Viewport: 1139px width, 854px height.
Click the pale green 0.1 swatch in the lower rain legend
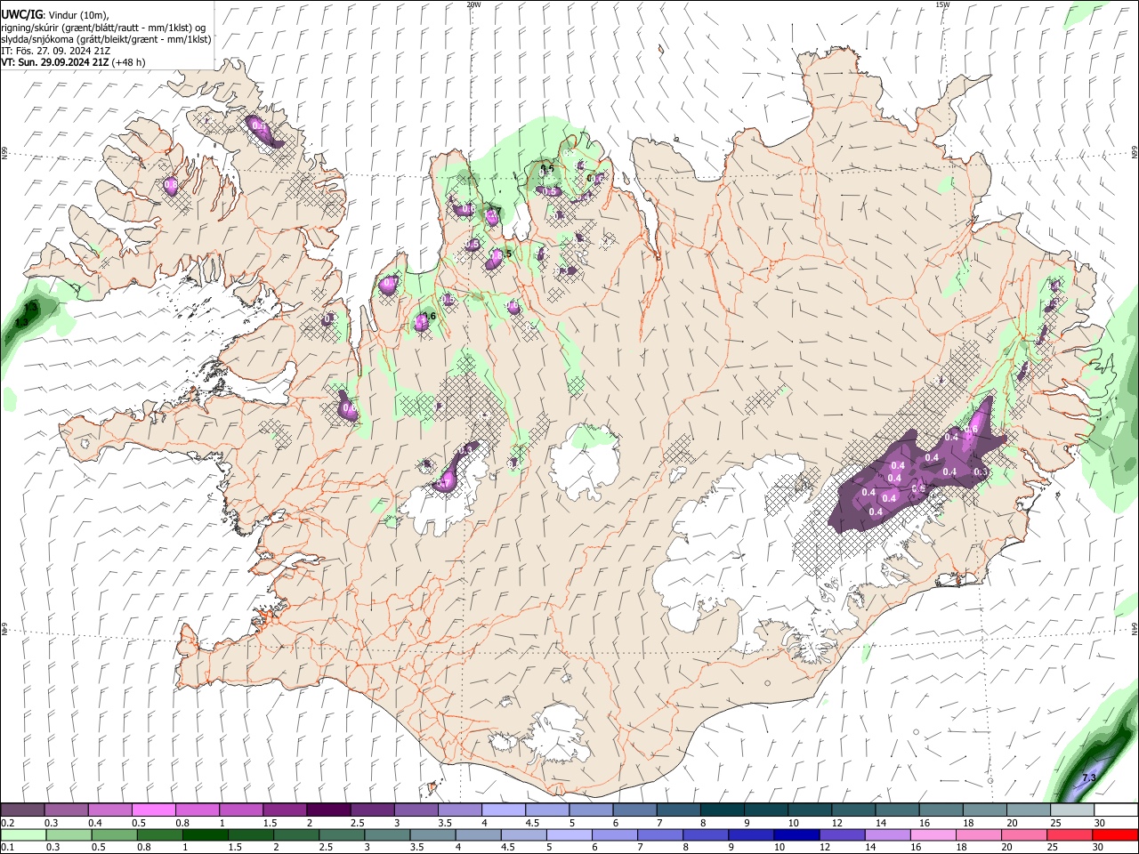23,834
